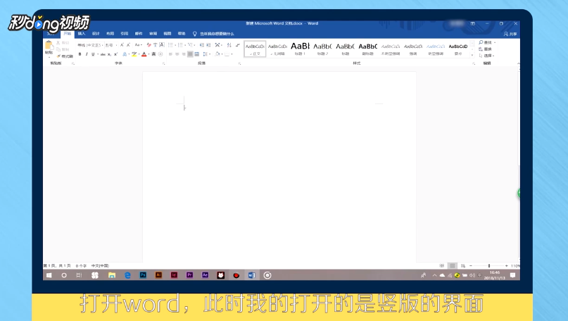This screenshot has height=321, width=568.
Task: Apply subscript formatting
Action: 109,54
